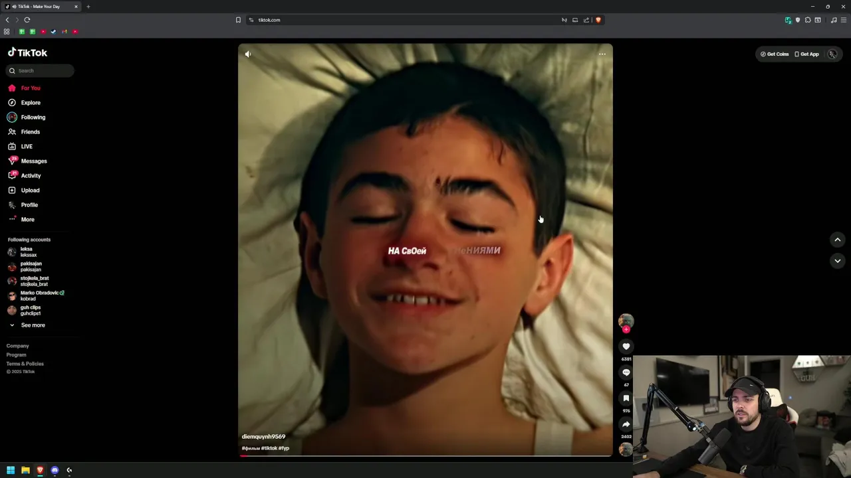Click the Search field in the sidebar
Image resolution: width=851 pixels, height=478 pixels.
coord(40,70)
